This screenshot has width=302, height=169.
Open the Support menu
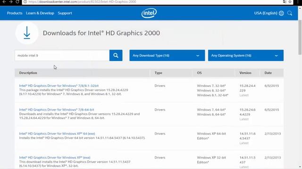tap(65, 13)
